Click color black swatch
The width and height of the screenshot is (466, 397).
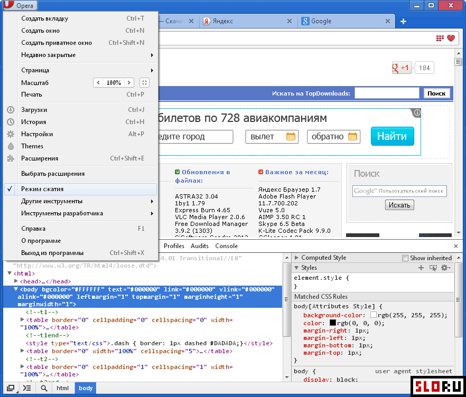point(333,323)
